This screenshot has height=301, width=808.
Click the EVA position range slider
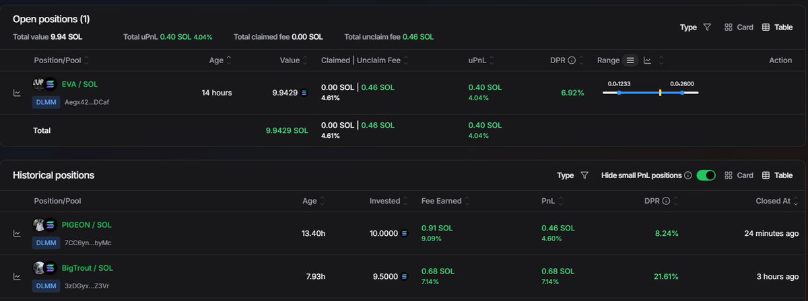pyautogui.click(x=650, y=92)
